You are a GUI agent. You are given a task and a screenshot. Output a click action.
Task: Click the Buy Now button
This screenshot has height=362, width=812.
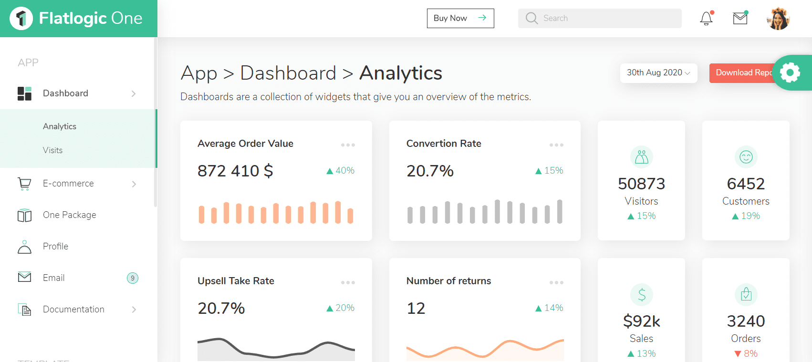[459, 18]
